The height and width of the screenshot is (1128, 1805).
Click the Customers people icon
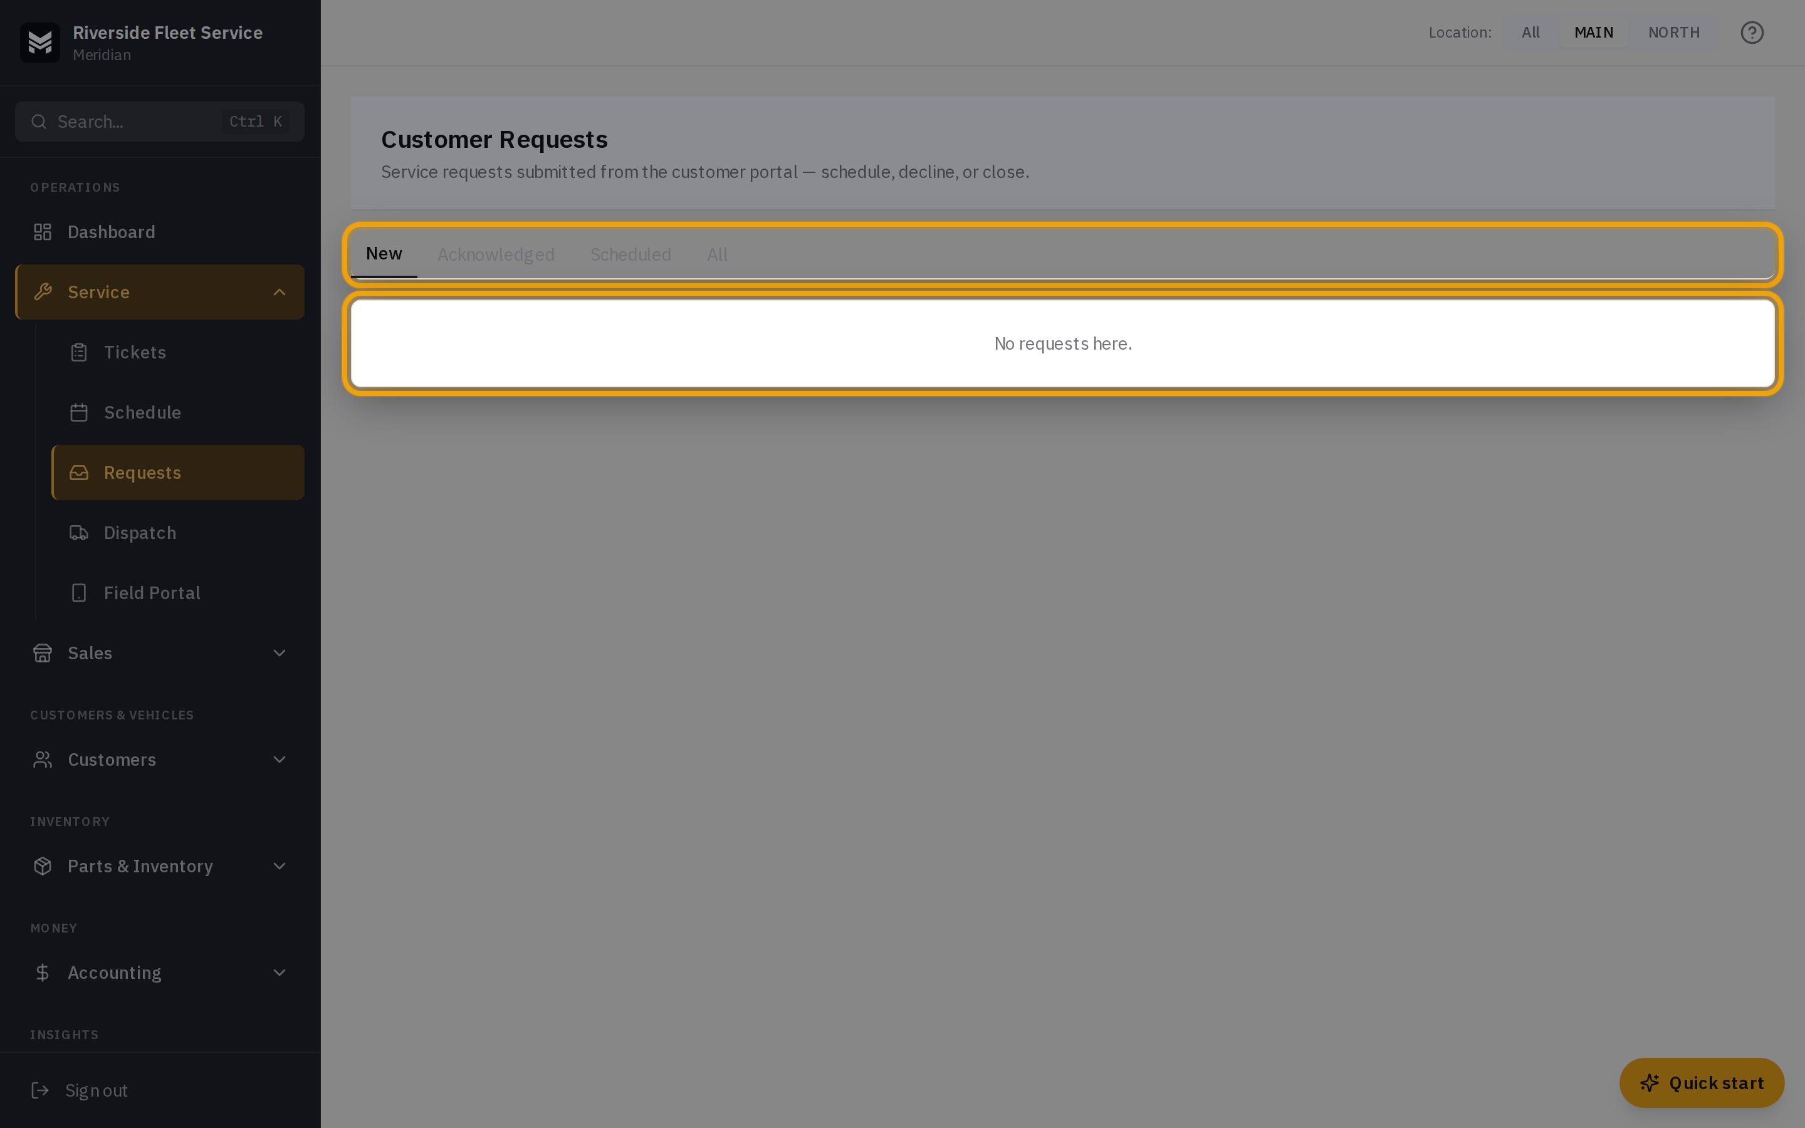point(43,760)
